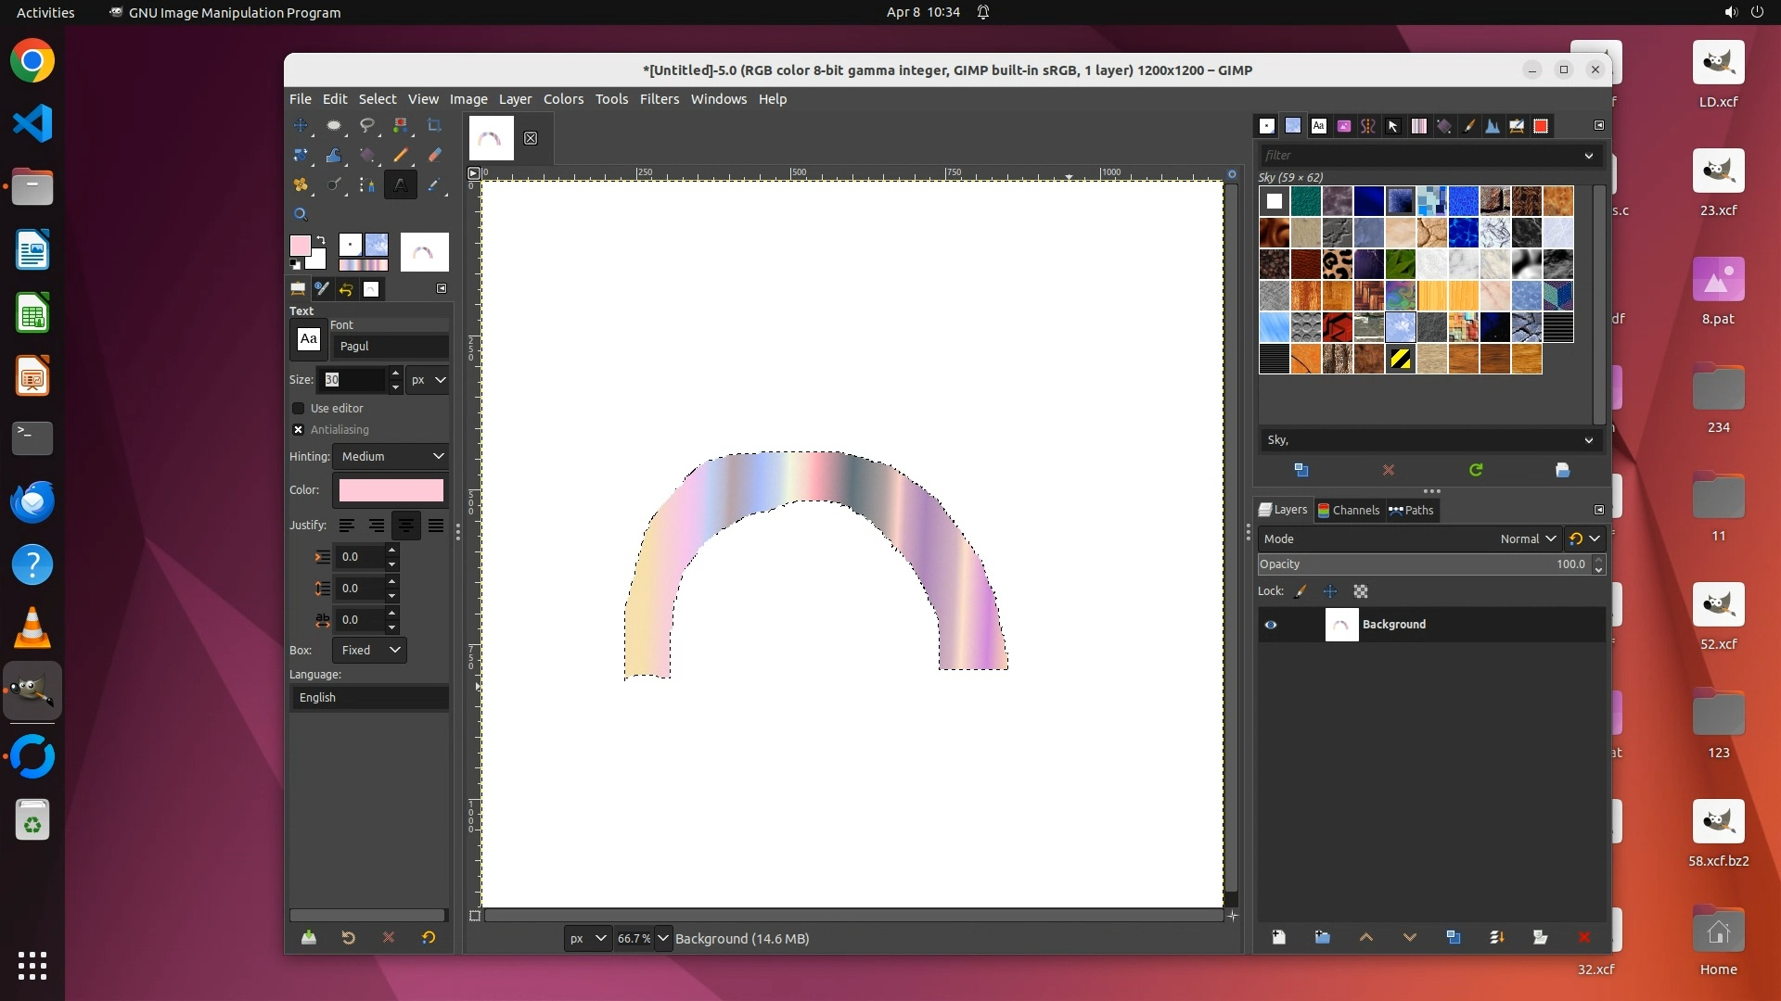Create a new layer in Layers panel
Viewport: 1781px width, 1001px height.
[1279, 937]
